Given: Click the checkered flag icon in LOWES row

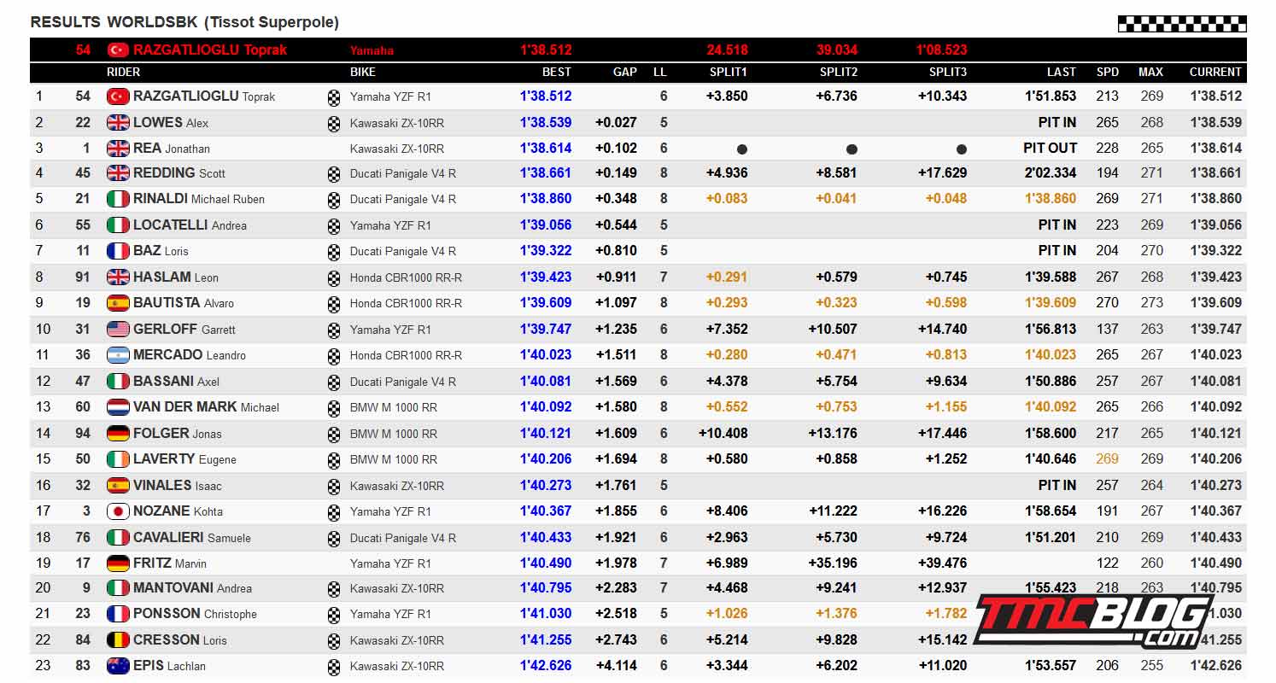Looking at the screenshot, I should click(x=334, y=123).
